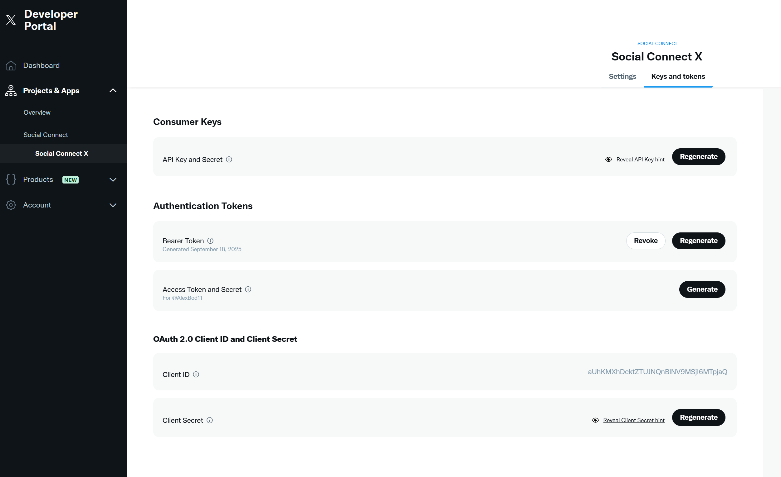Open Overview in the sidebar

click(x=37, y=112)
